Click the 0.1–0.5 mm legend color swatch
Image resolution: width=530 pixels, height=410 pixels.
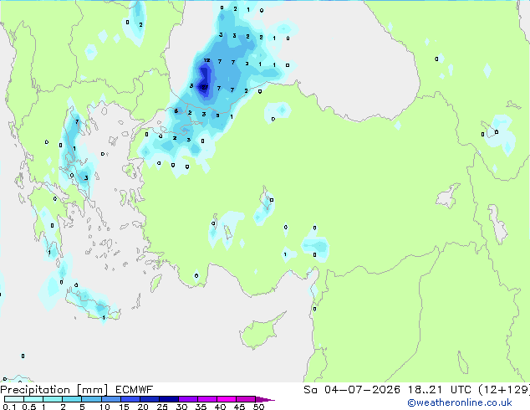pos(14,399)
